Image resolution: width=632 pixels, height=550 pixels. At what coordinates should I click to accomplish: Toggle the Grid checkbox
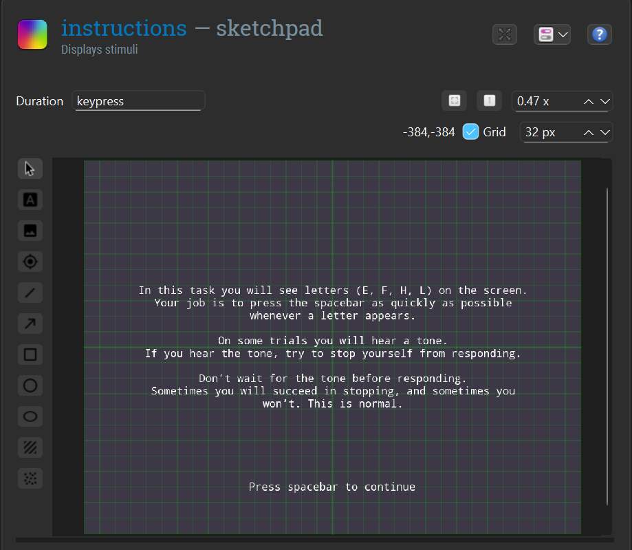click(470, 131)
